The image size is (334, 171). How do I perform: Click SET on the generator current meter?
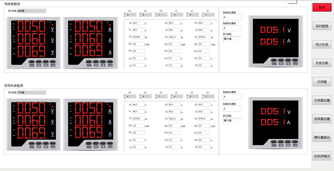89,147
